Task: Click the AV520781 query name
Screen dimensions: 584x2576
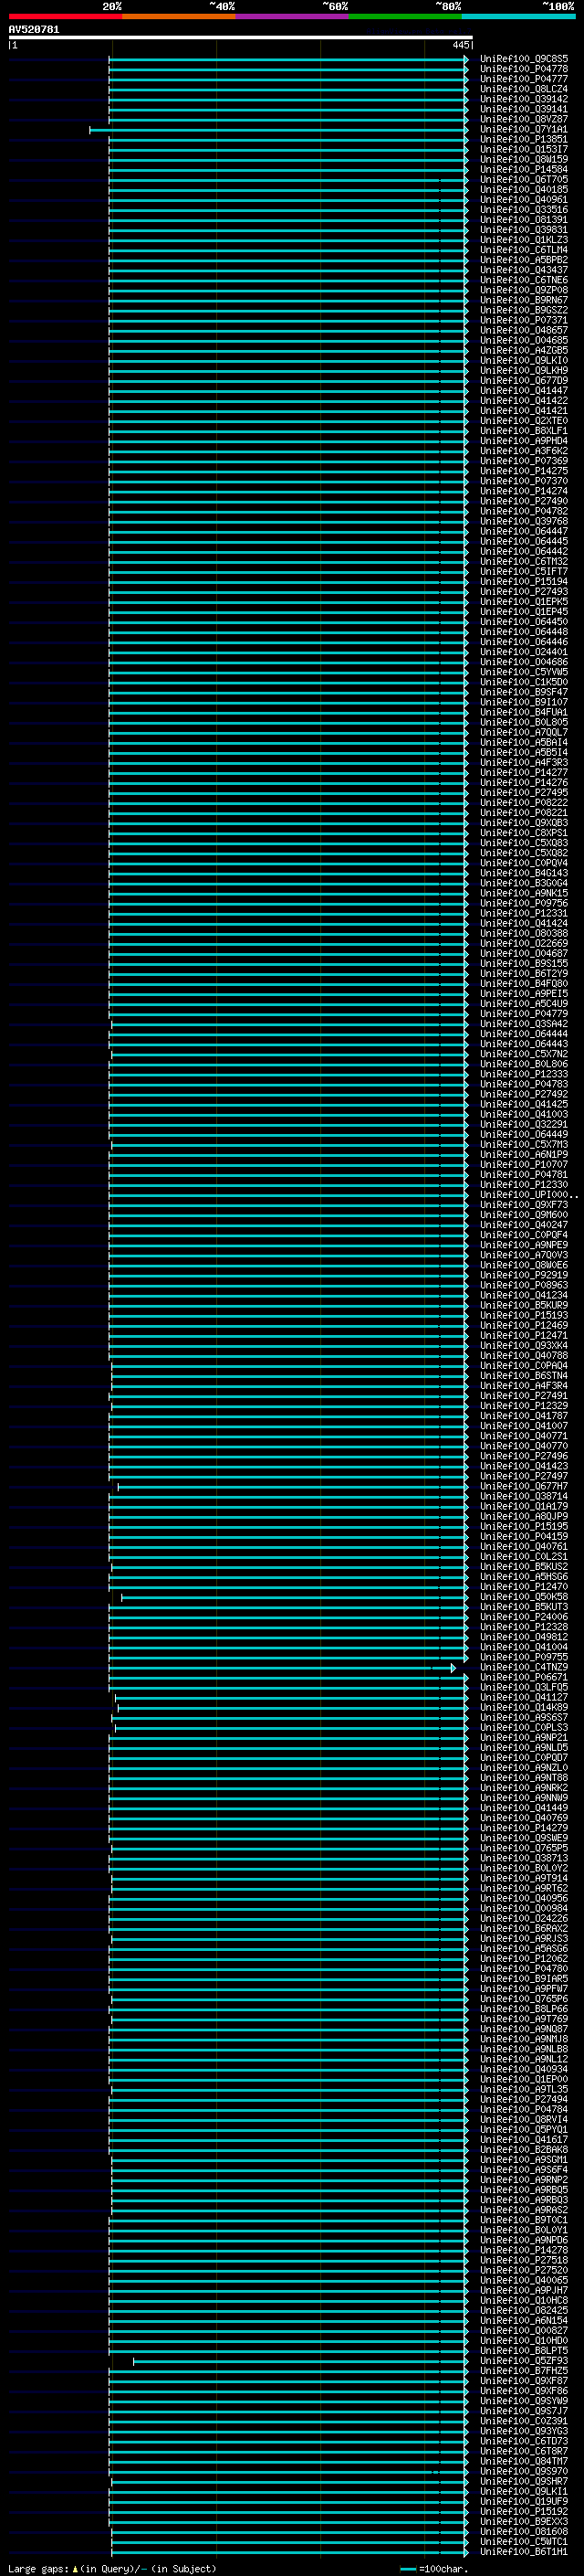Action: (34, 30)
